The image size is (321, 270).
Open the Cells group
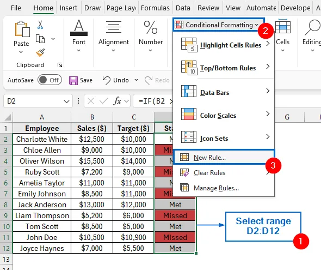[x=283, y=36]
